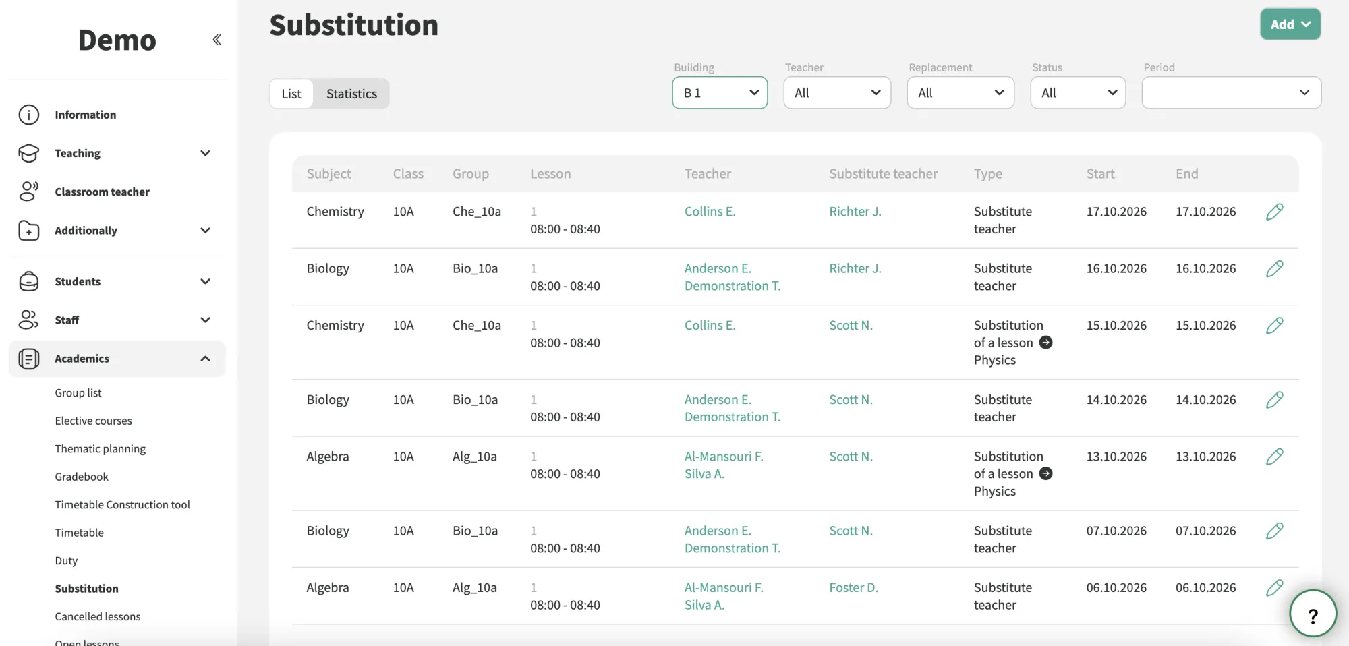1349x646 pixels.
Task: Open the Period filter dropdown
Action: tap(1231, 92)
